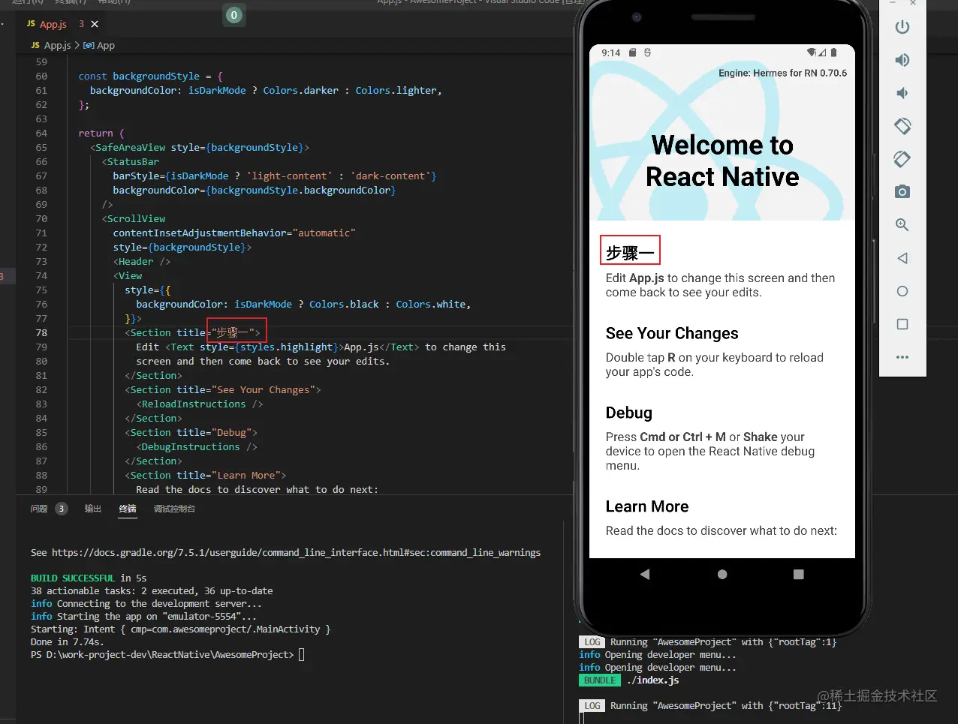The image size is (958, 724).
Task: Click the emulator toolbar overview square
Action: pos(902,324)
